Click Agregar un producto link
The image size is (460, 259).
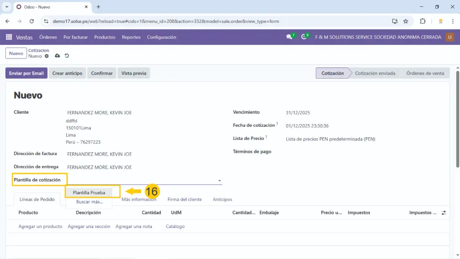pos(40,227)
